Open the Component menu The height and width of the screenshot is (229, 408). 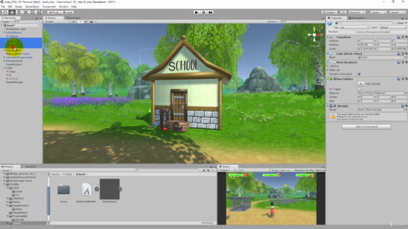[49, 6]
